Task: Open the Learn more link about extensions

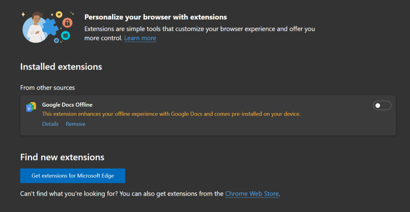Action: [140, 38]
